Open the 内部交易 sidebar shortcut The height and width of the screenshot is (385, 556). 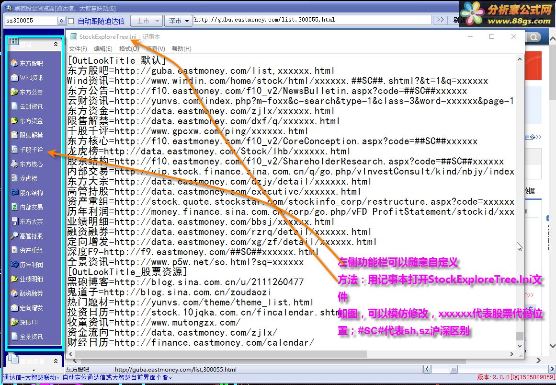point(27,207)
